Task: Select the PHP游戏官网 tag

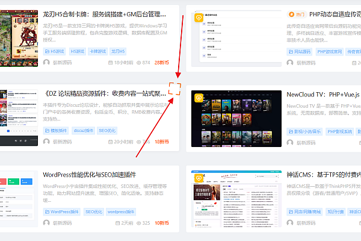Action: click(x=330, y=52)
